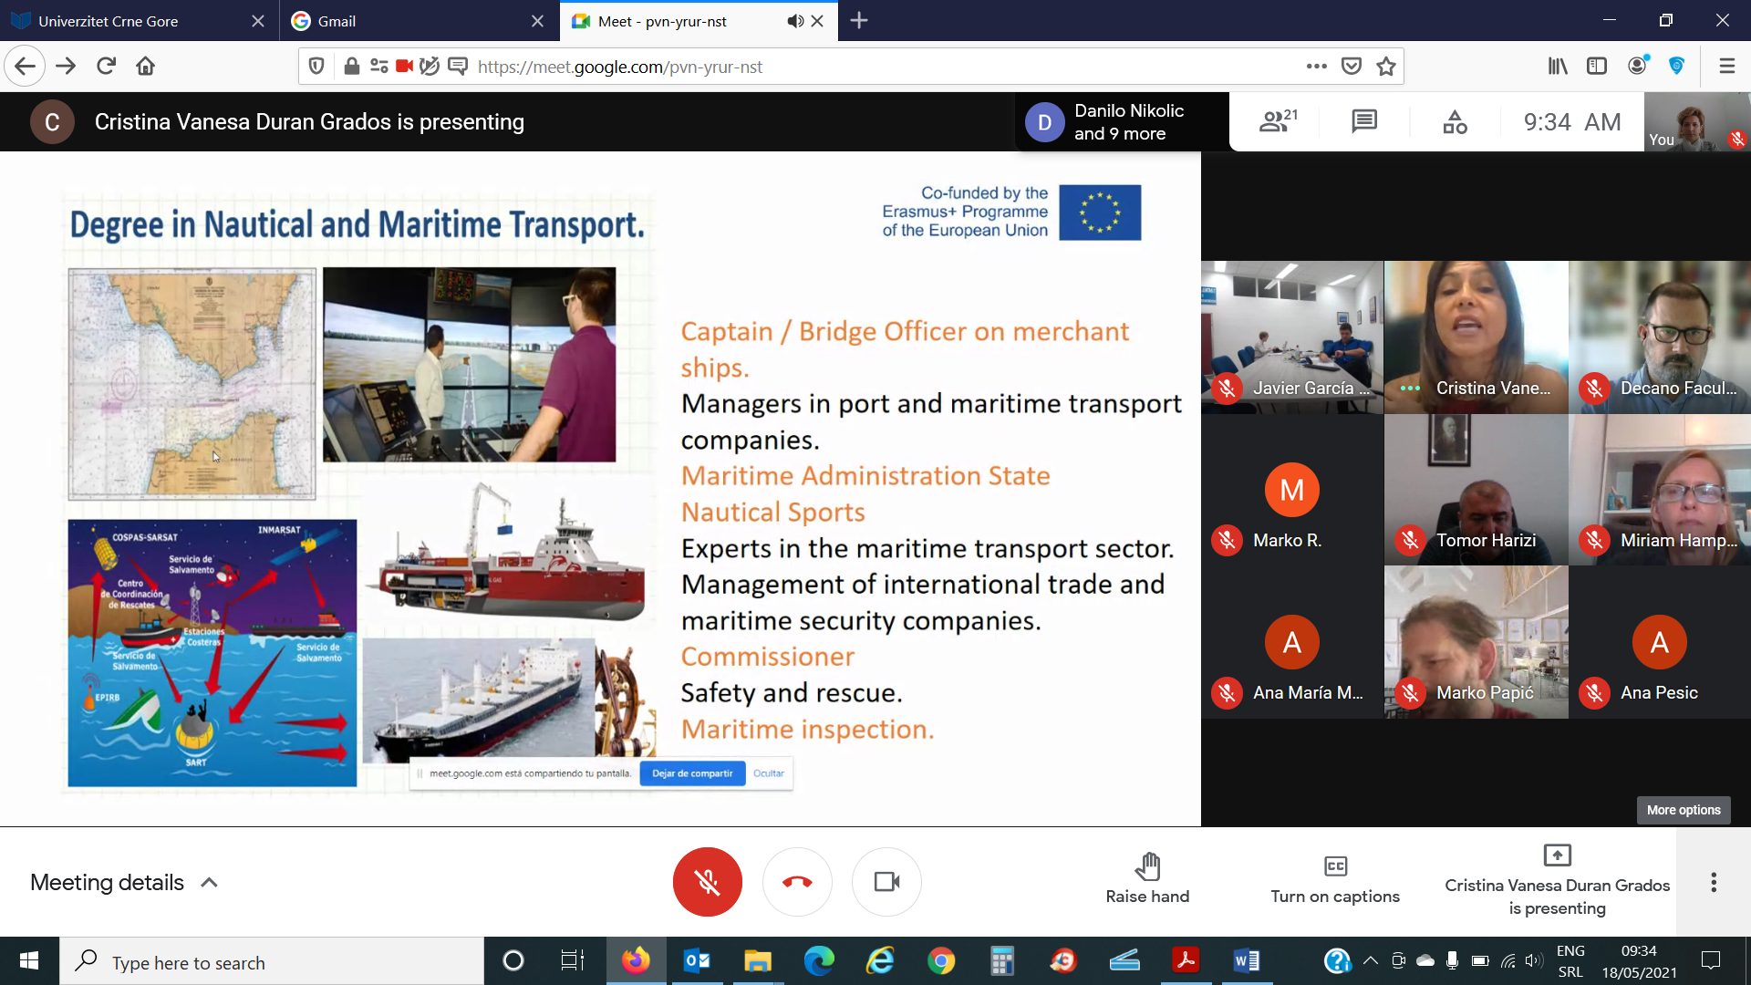Raise hand in the meeting
Image resolution: width=1751 pixels, height=985 pixels.
pos(1147,879)
